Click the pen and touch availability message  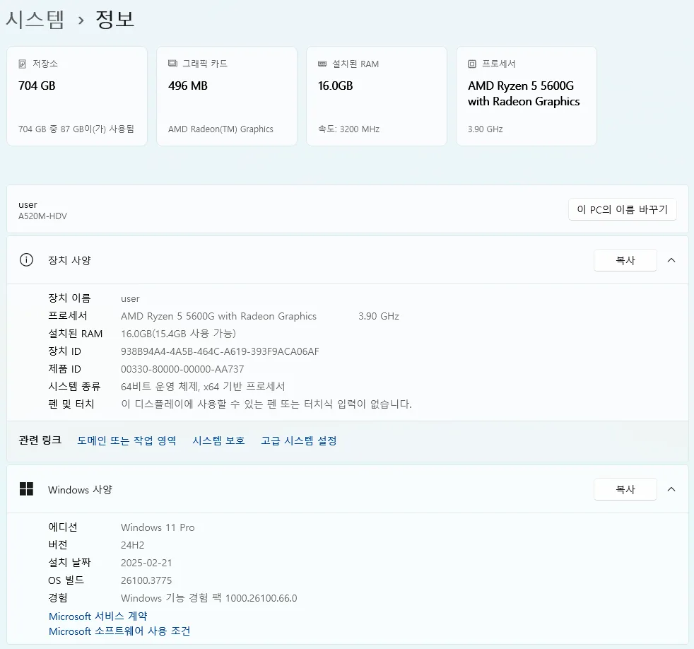point(266,404)
